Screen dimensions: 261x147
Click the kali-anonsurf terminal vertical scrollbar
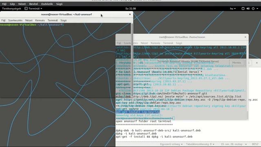pyautogui.click(x=132, y=60)
